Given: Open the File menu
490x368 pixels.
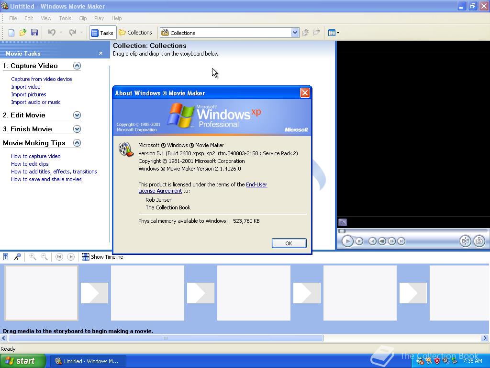Looking at the screenshot, I should pyautogui.click(x=13, y=18).
